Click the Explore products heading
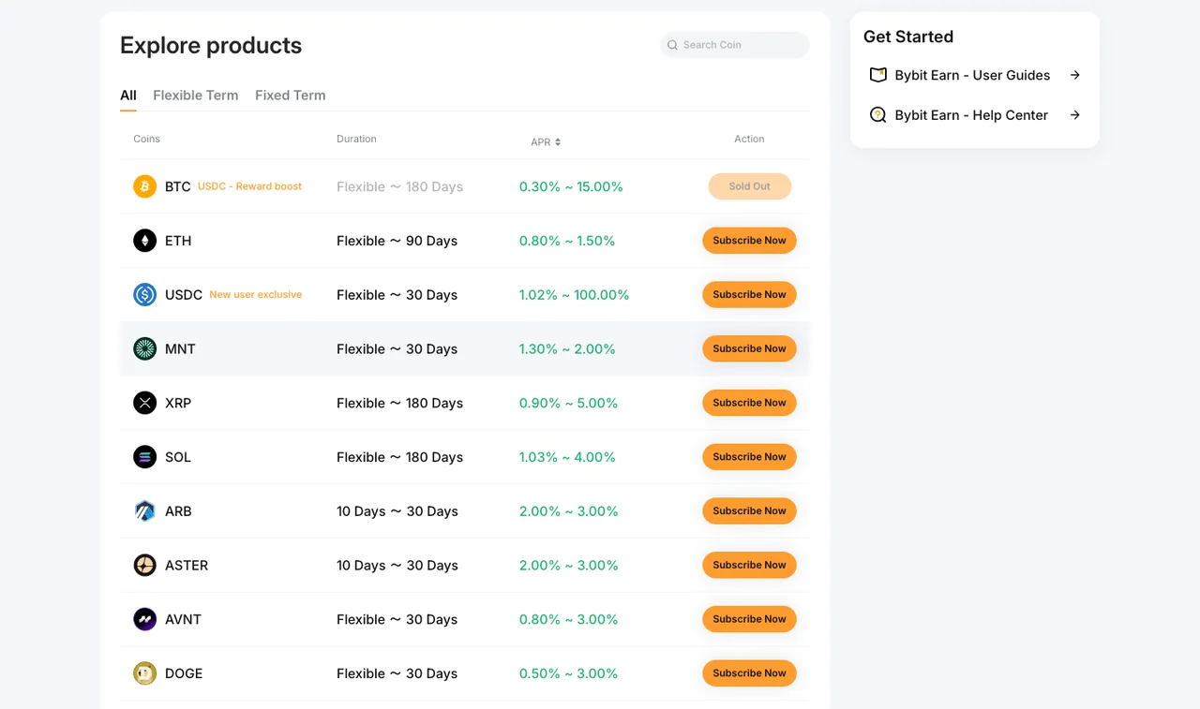Viewport: 1200px width, 709px height. tap(211, 46)
